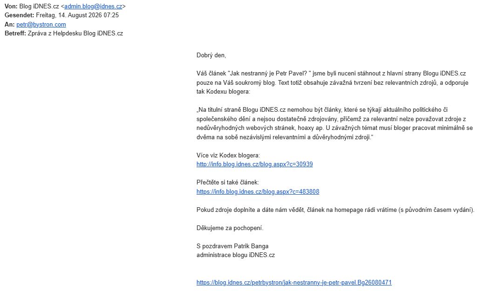
Task: Click the phrase tak Kodexu blogera:
Action: [x=223, y=91]
